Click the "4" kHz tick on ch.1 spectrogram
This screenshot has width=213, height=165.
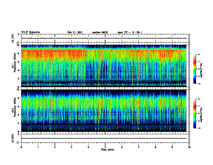pyautogui.click(x=19, y=70)
